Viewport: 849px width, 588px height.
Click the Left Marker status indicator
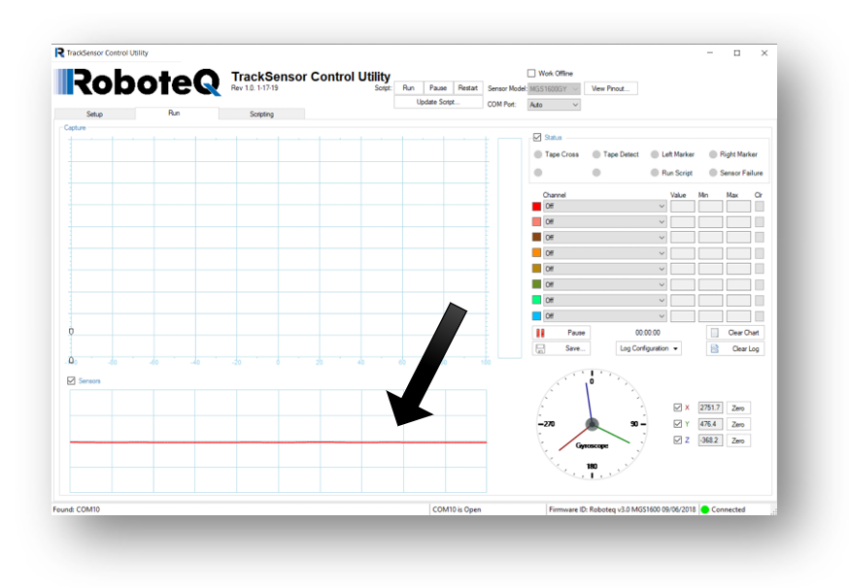pyautogui.click(x=655, y=154)
